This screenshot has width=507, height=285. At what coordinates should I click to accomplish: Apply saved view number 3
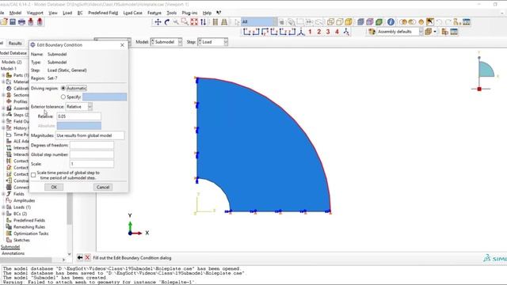click(327, 32)
